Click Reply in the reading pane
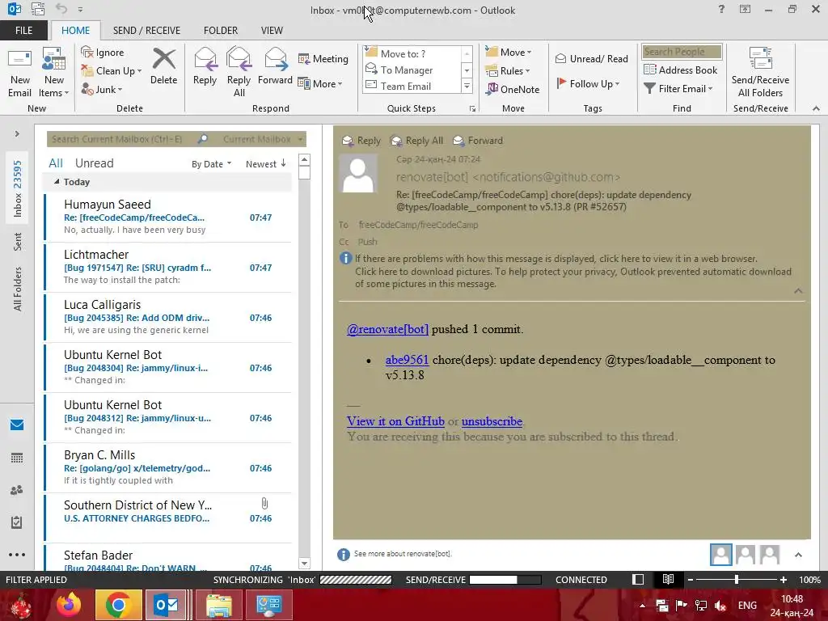This screenshot has height=621, width=828. point(361,141)
